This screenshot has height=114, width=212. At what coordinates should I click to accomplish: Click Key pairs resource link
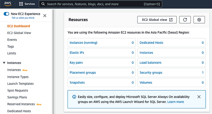(x=76, y=63)
